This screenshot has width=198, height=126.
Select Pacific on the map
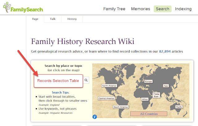[179, 107]
